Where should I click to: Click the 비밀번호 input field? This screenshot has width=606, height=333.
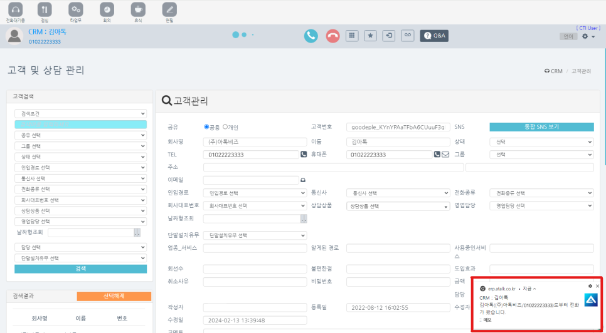398,282
